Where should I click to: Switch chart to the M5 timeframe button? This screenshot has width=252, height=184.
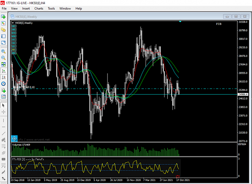tap(14, 29)
